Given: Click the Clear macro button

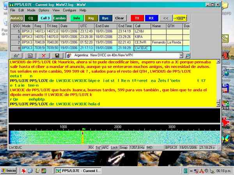Looking at the screenshot, I should [x=120, y=18].
